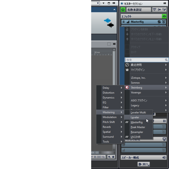Viewport: 169px width, 169px height.
Task: Click the 名称未設定 preset name button
Action: click(x=139, y=10)
